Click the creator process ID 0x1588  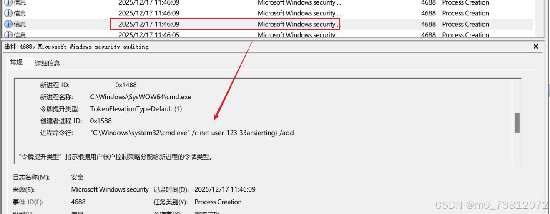[101, 121]
